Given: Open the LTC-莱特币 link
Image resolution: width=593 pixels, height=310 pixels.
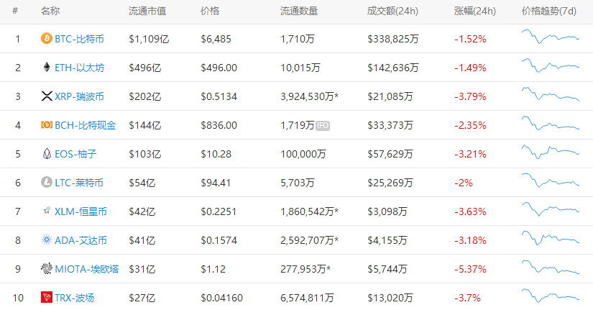Looking at the screenshot, I should 79,183.
